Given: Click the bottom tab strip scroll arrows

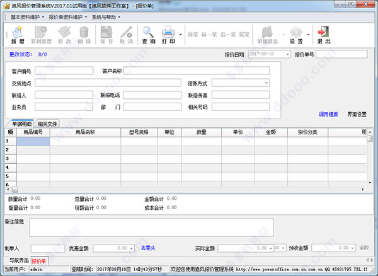Looking at the screenshot, I should coord(370,260).
